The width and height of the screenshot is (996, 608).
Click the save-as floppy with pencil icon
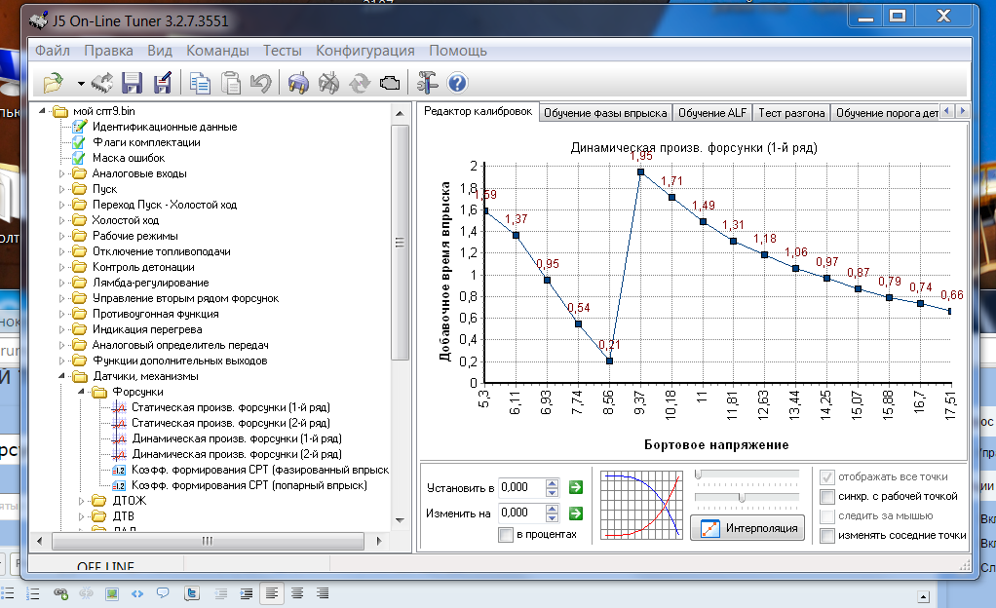click(x=162, y=83)
